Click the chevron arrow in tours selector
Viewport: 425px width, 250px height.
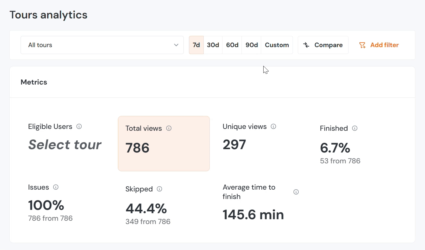point(176,45)
